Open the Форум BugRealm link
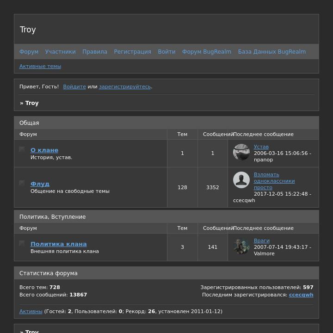The height and width of the screenshot is (333, 333). [x=207, y=52]
